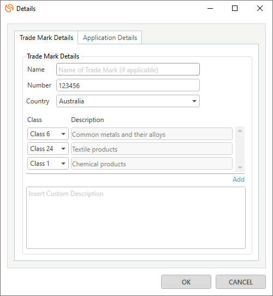
Task: Maximize the Details dialog window
Action: coord(235,8)
